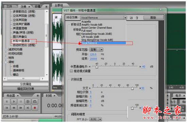
Task: Toggle the 推进模式音量 checkbox
Action: (71, 71)
